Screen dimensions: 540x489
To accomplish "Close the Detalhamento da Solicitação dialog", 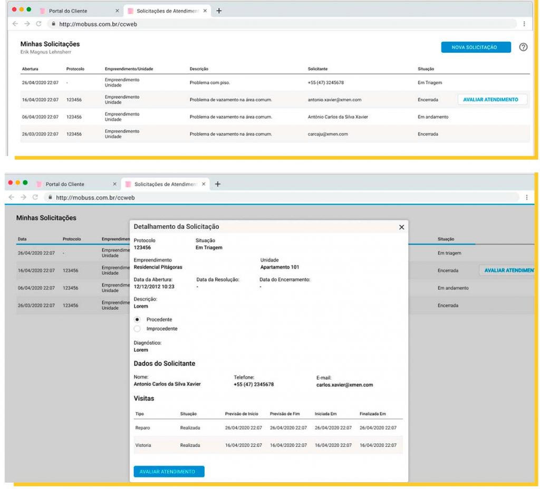I will 401,227.
